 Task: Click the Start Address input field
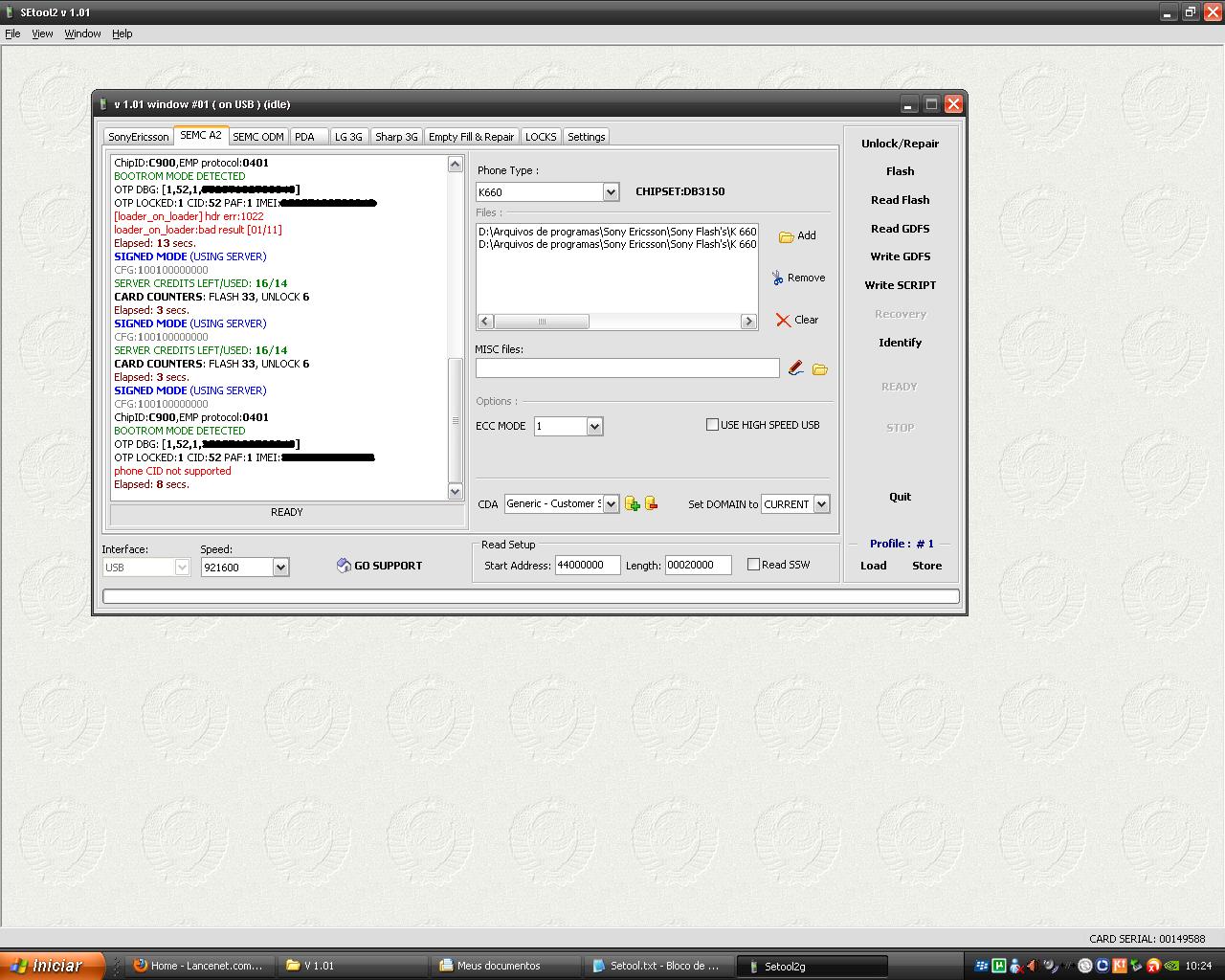(588, 566)
